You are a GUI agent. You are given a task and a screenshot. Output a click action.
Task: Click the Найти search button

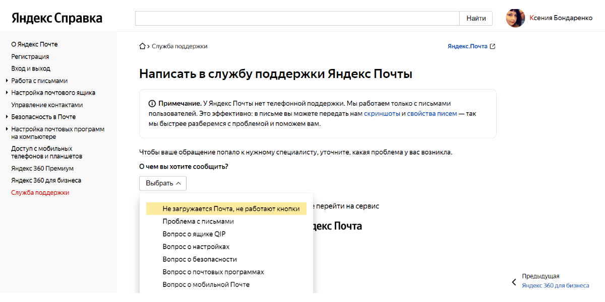coord(476,18)
